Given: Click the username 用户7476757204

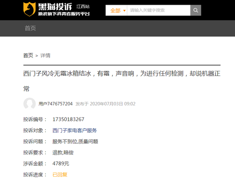Looking at the screenshot, I should click(x=56, y=104).
